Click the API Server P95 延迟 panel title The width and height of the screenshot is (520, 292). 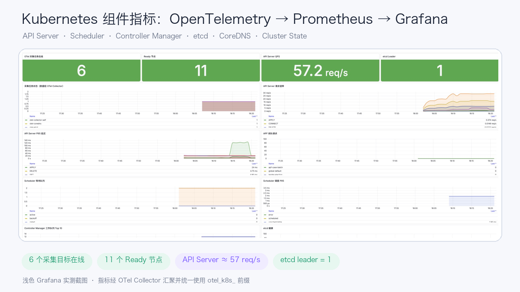click(x=35, y=134)
